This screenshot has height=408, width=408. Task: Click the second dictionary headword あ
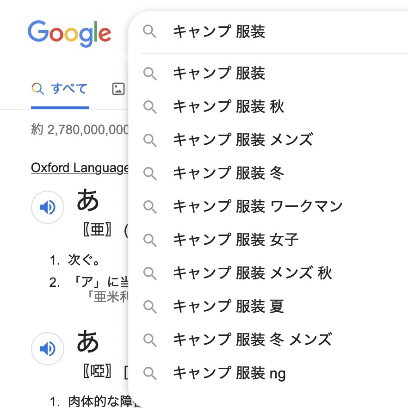(88, 341)
